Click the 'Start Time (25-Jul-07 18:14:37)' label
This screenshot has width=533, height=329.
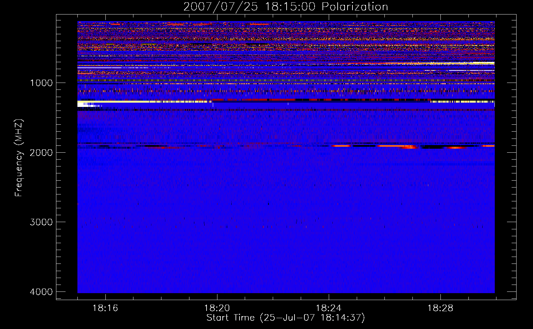click(x=286, y=318)
